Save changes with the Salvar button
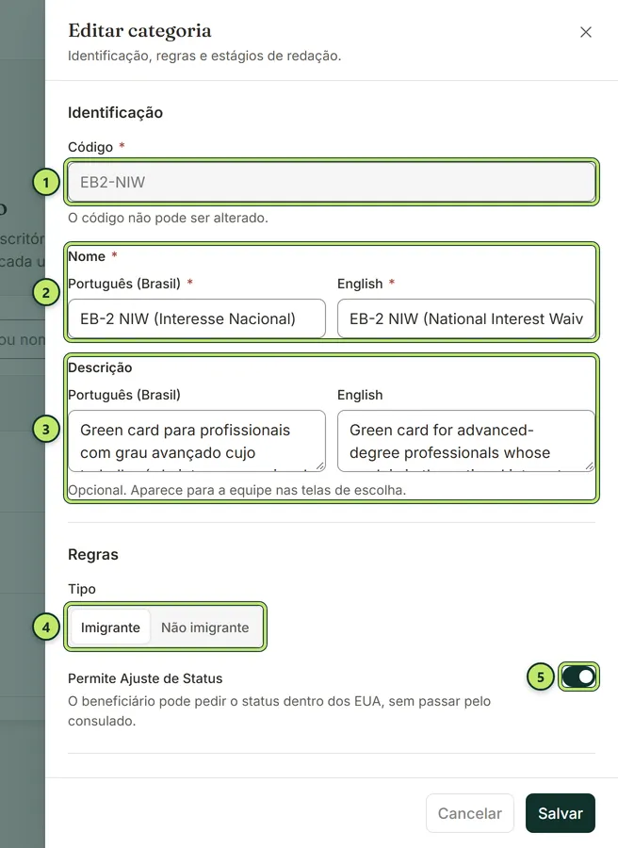 (x=561, y=813)
